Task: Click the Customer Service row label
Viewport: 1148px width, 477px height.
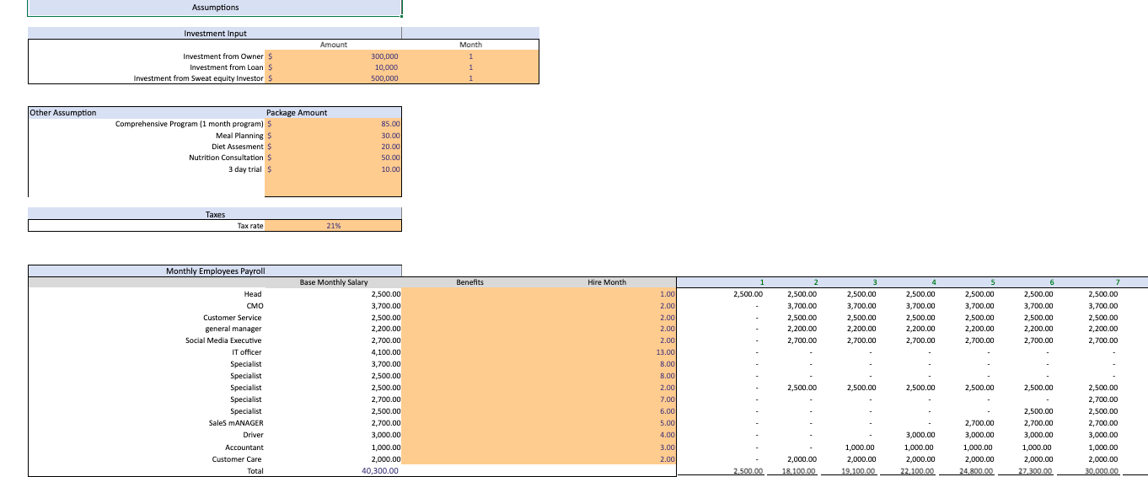Action: click(x=232, y=318)
